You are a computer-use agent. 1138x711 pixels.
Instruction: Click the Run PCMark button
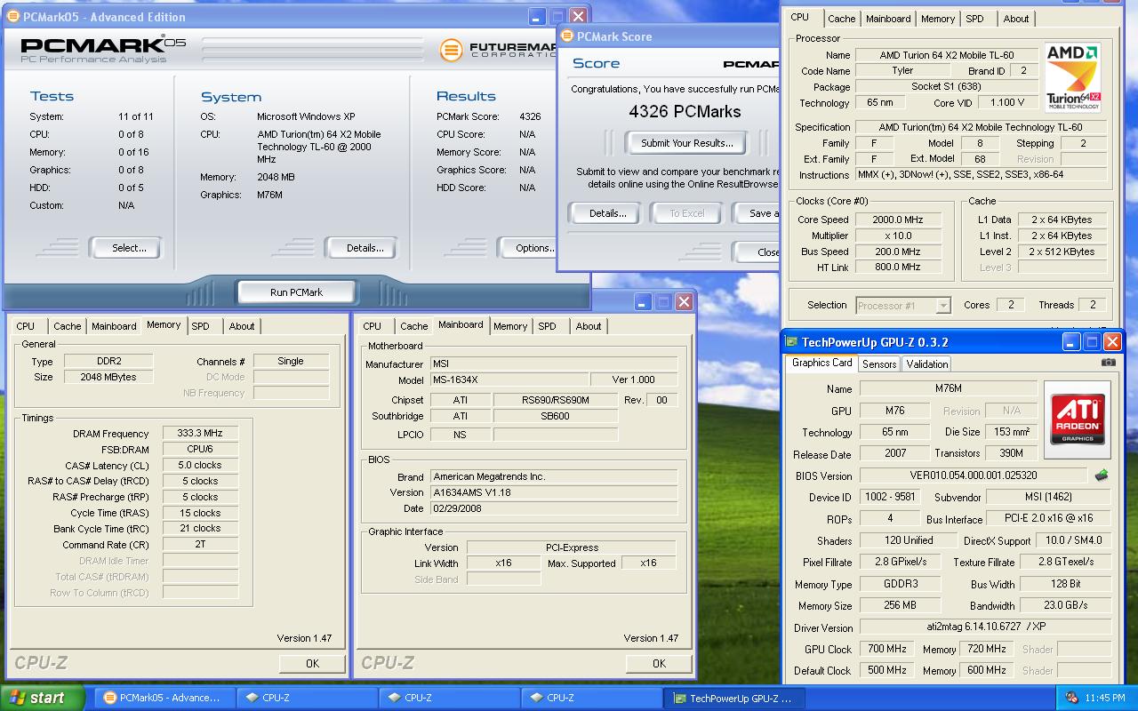click(x=297, y=292)
